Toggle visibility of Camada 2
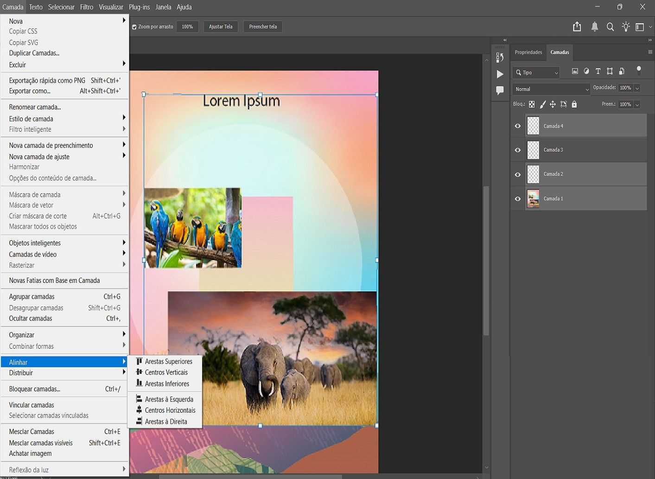 tap(518, 174)
